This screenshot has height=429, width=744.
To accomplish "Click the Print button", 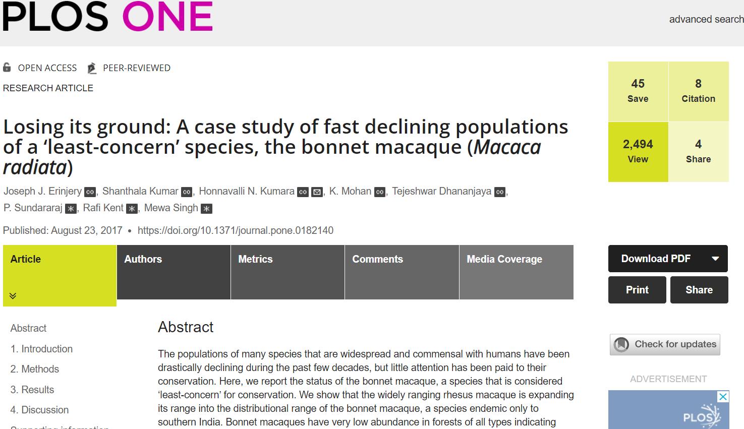I will pos(637,290).
